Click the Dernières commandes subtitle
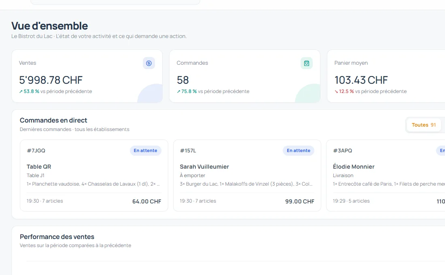The width and height of the screenshot is (445, 275). 75,129
